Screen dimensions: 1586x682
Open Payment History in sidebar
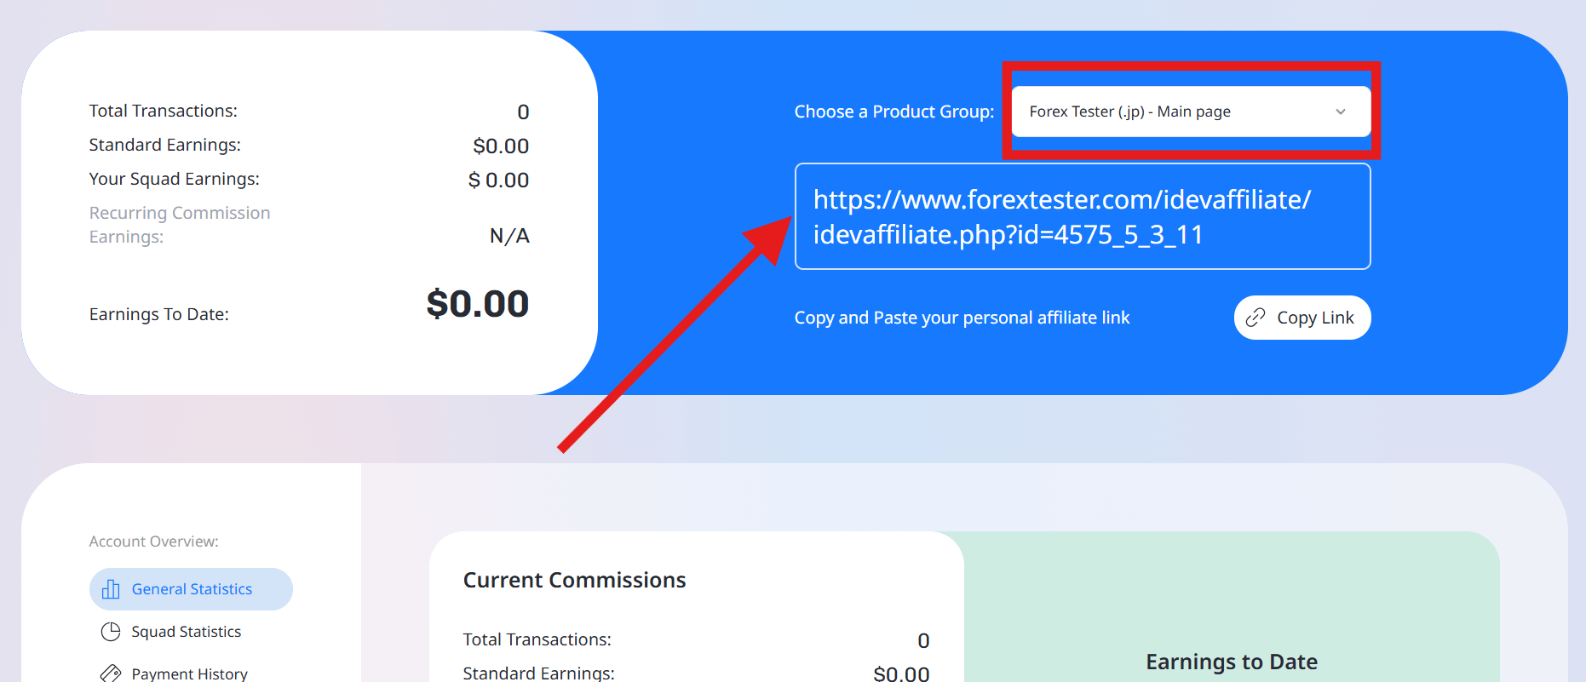click(x=189, y=673)
